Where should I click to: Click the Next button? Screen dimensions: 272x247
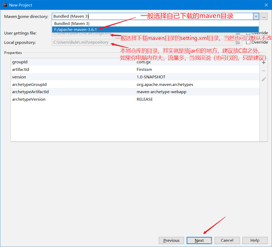pyautogui.click(x=199, y=241)
